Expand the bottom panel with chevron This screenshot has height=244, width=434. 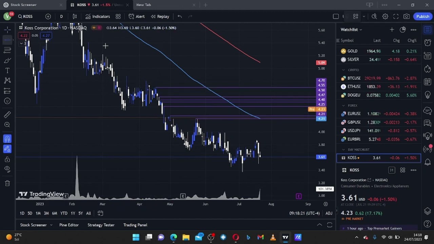coord(319,225)
